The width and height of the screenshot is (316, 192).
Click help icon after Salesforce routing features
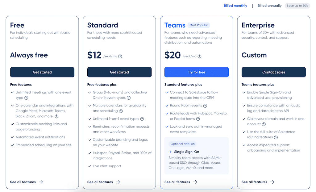[276, 137]
